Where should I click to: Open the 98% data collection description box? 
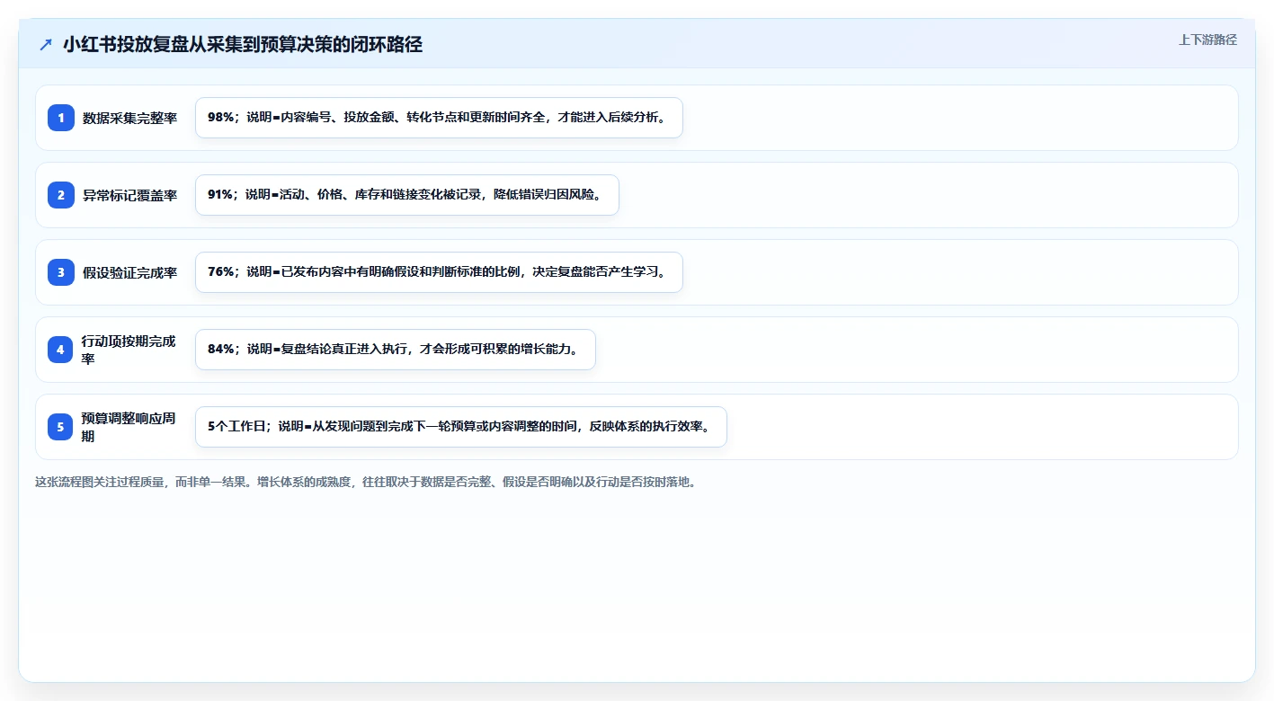tap(439, 118)
